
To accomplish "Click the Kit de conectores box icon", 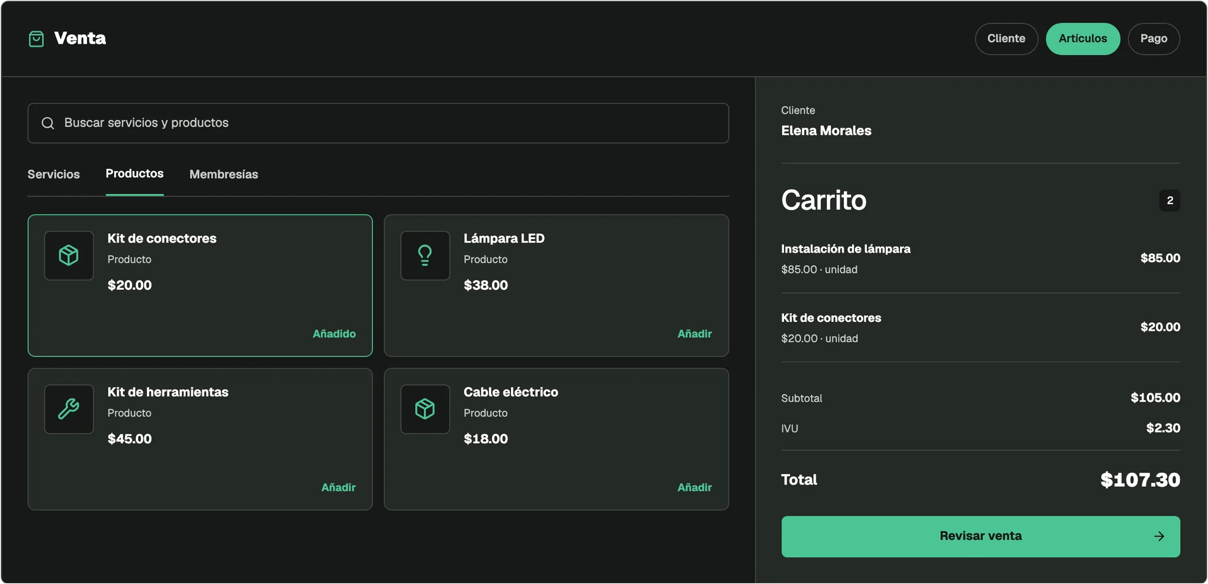I will coord(69,256).
